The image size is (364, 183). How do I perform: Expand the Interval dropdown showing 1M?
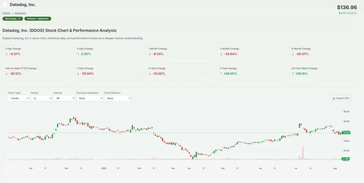click(64, 98)
